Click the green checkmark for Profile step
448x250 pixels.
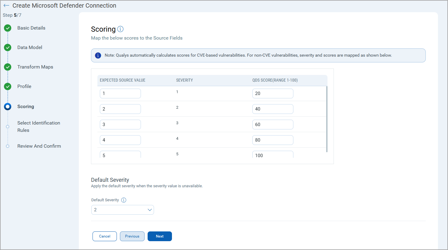pyautogui.click(x=8, y=86)
